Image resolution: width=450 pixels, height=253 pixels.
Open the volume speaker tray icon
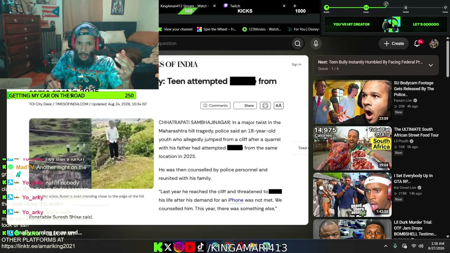click(x=421, y=246)
